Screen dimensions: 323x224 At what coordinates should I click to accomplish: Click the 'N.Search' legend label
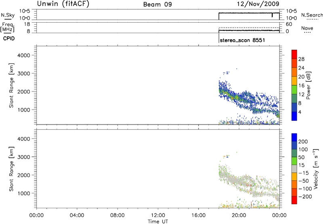click(312, 15)
